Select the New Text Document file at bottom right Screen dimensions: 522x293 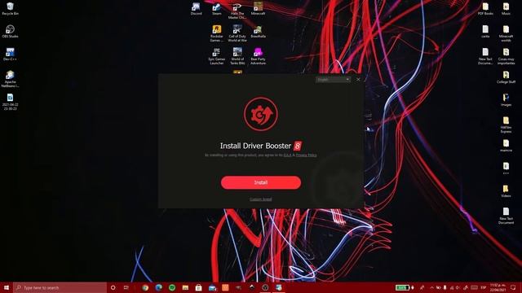pyautogui.click(x=506, y=216)
